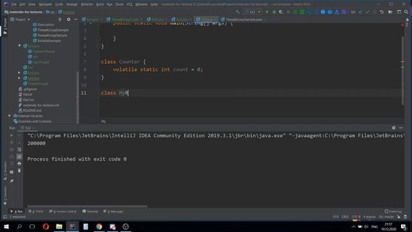Open the Edit menu
Image resolution: width=412 pixels, height=232 pixels.
tap(23, 5)
